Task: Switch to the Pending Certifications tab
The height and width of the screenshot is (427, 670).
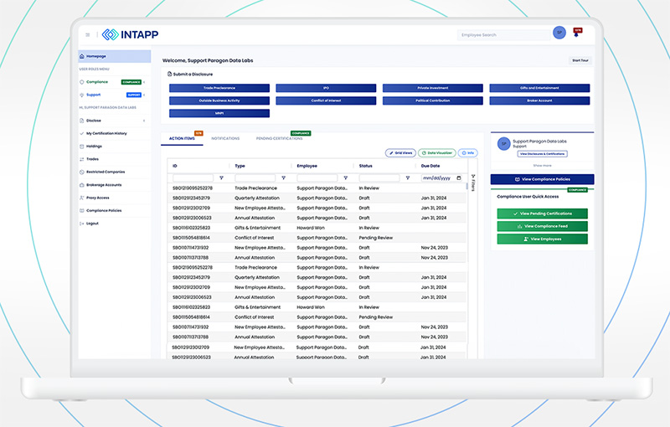Action: coord(279,138)
